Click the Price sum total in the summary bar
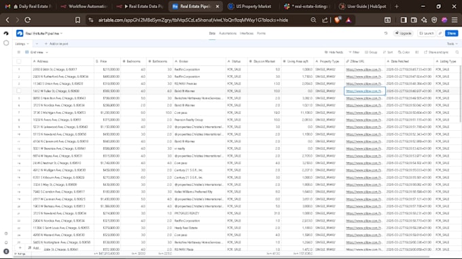Screen dimensions: 462x259 tap(107, 254)
